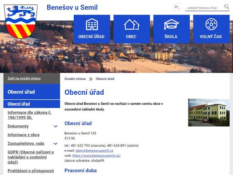Click the datová schránka shxbp99 text
233x175 pixels.
click(x=84, y=160)
